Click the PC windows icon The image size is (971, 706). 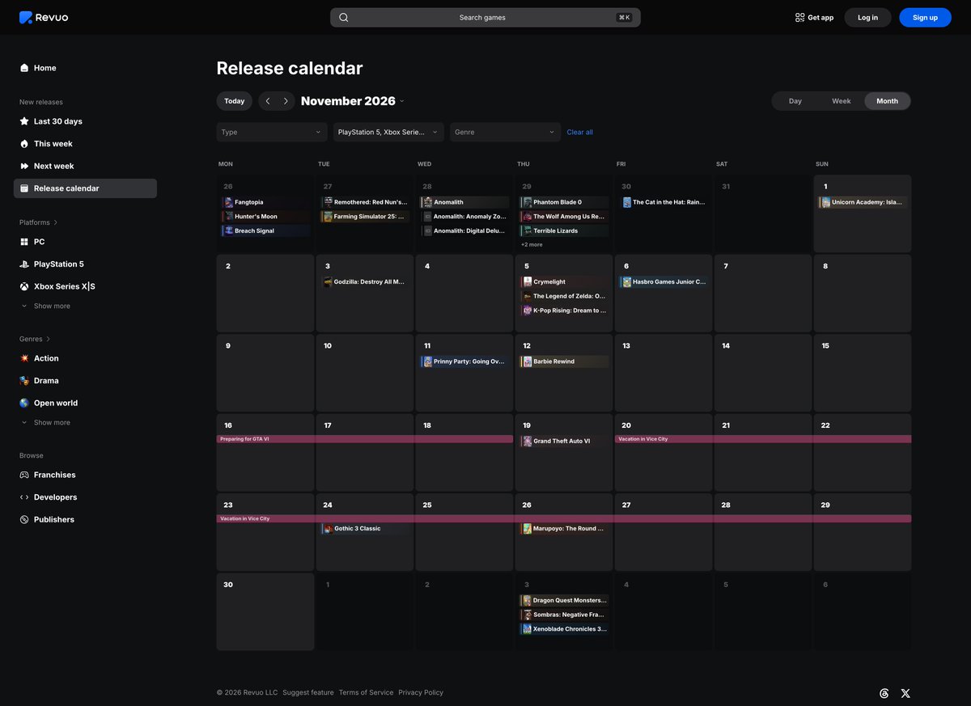coord(24,242)
